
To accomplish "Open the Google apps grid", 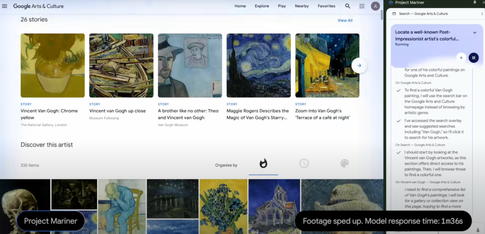I will pyautogui.click(x=362, y=6).
